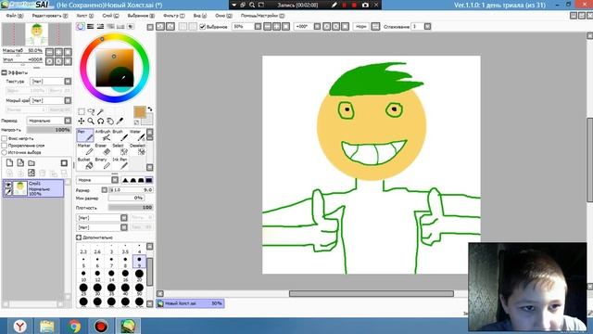This screenshot has height=334, width=593.
Task: Activate the eyedropper color picker tool
Action: click(120, 122)
